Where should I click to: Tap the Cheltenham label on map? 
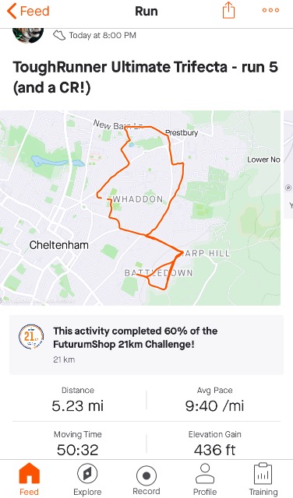(59, 245)
